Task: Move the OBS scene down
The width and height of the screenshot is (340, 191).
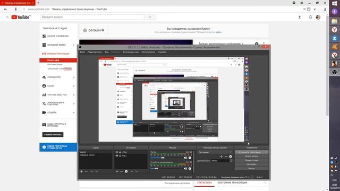Action: [x=97, y=171]
